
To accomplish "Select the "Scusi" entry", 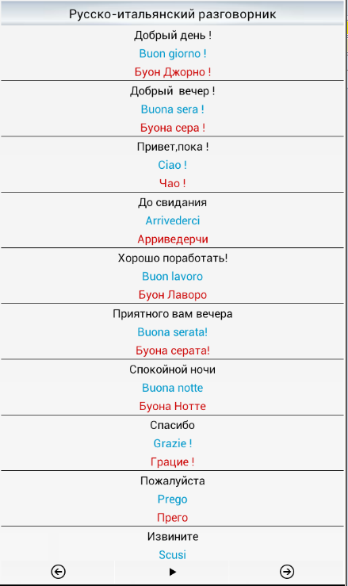I will coord(172,555).
